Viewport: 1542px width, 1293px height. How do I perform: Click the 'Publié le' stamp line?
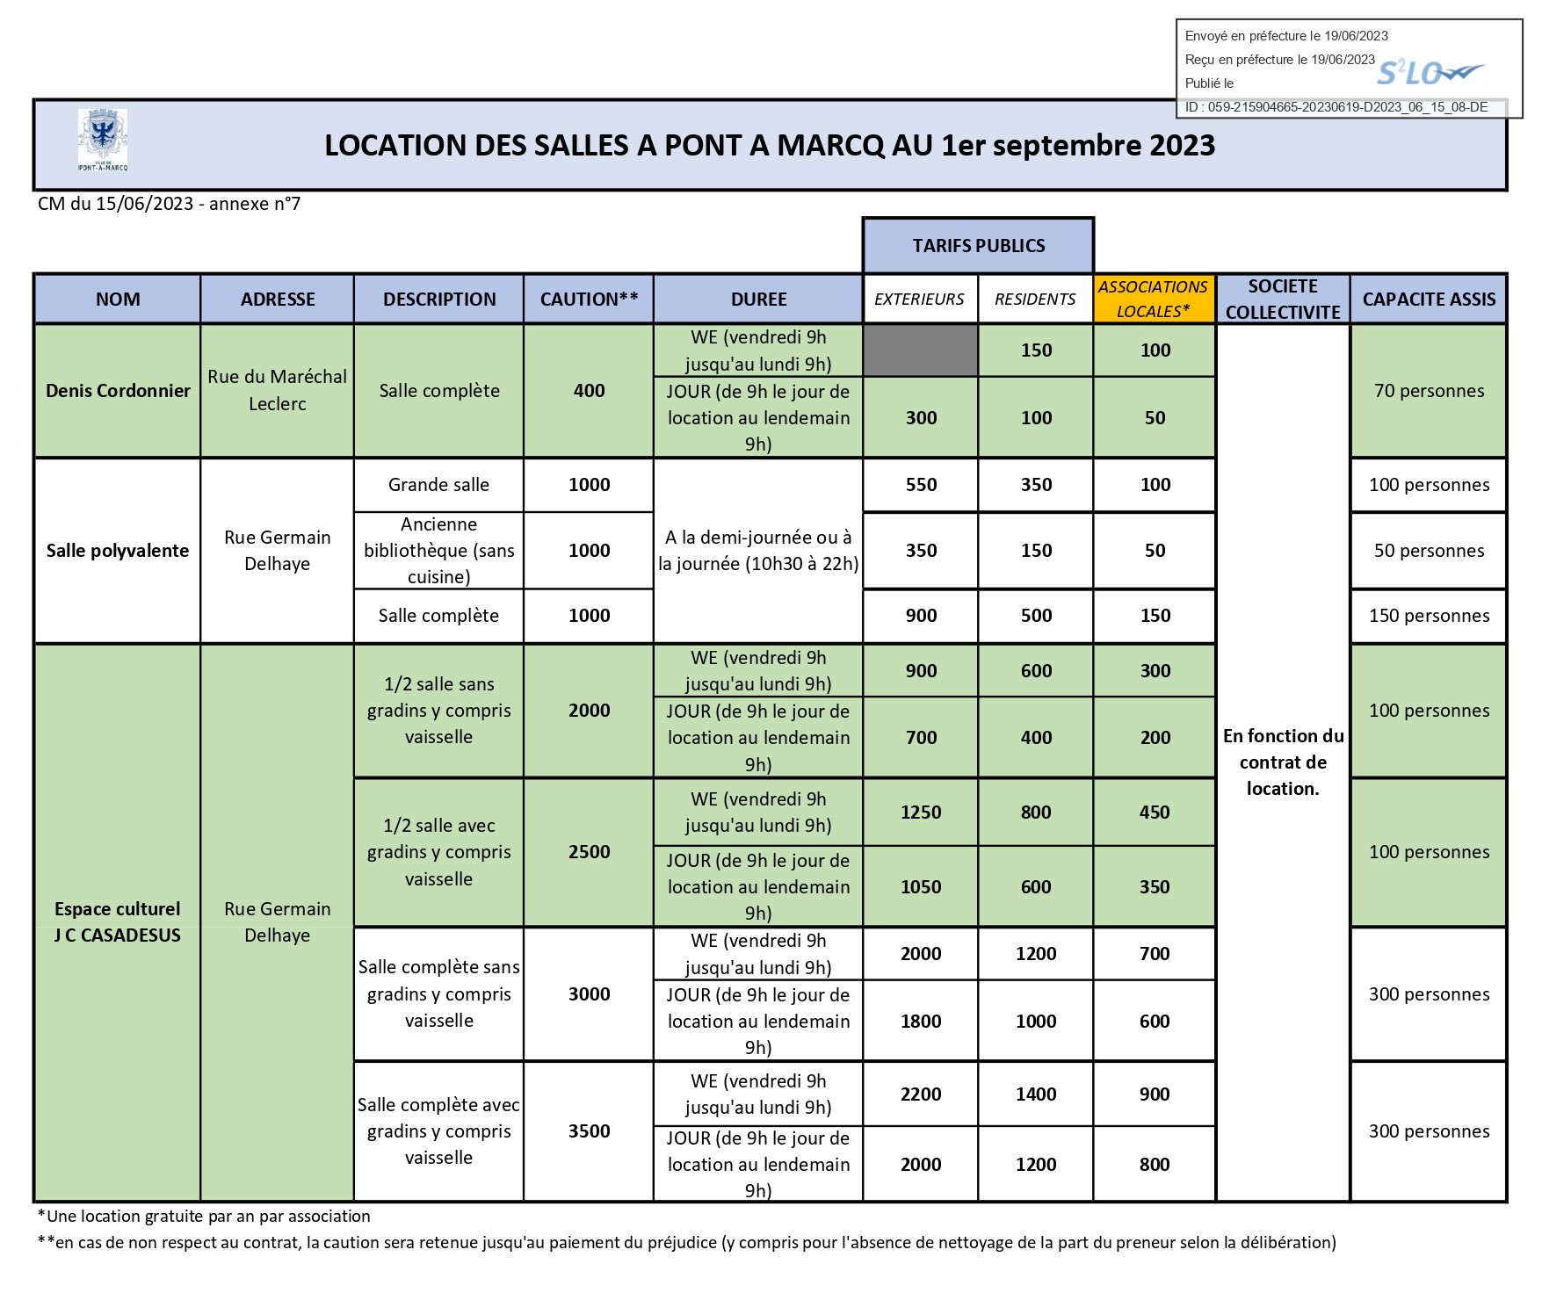(1209, 83)
